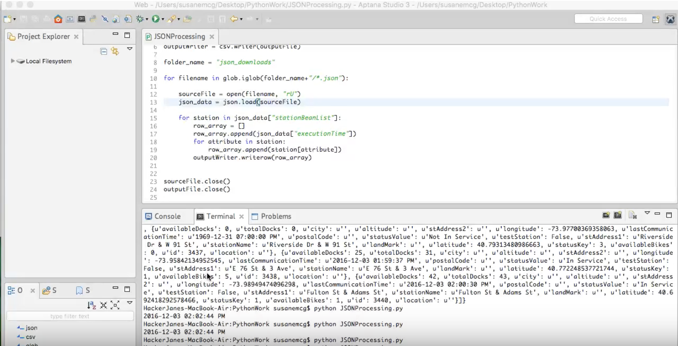The height and width of the screenshot is (346, 678).
Task: Click the New file wizard icon
Action: 8,19
